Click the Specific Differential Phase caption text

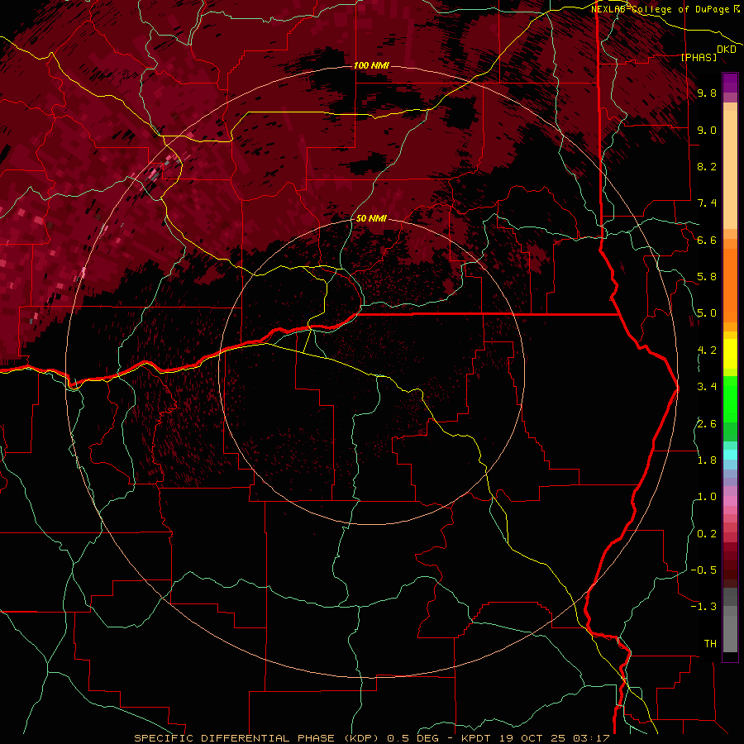(371, 738)
